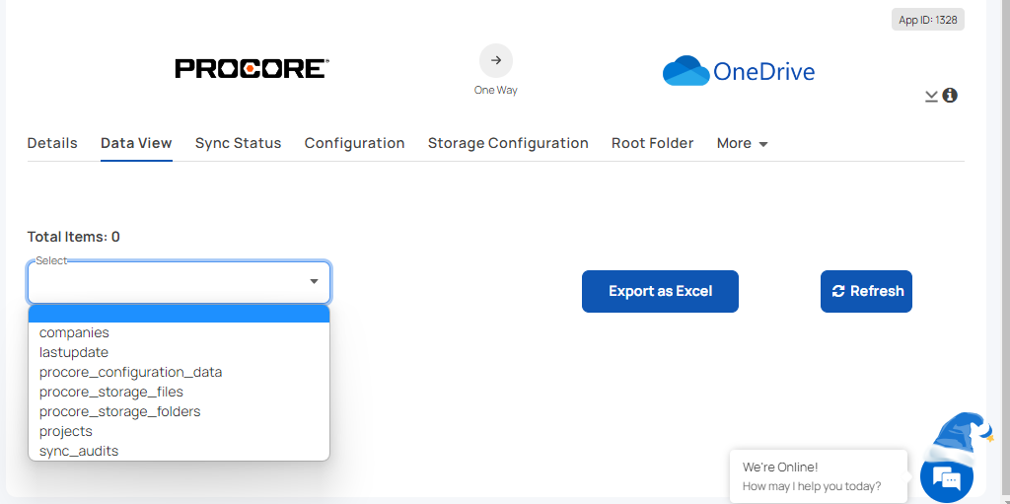Expand the More tab dropdown

[742, 143]
